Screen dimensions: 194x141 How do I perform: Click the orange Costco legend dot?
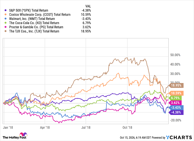5,15
